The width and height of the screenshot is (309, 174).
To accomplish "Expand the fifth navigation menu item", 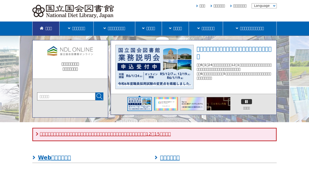I will (175, 29).
